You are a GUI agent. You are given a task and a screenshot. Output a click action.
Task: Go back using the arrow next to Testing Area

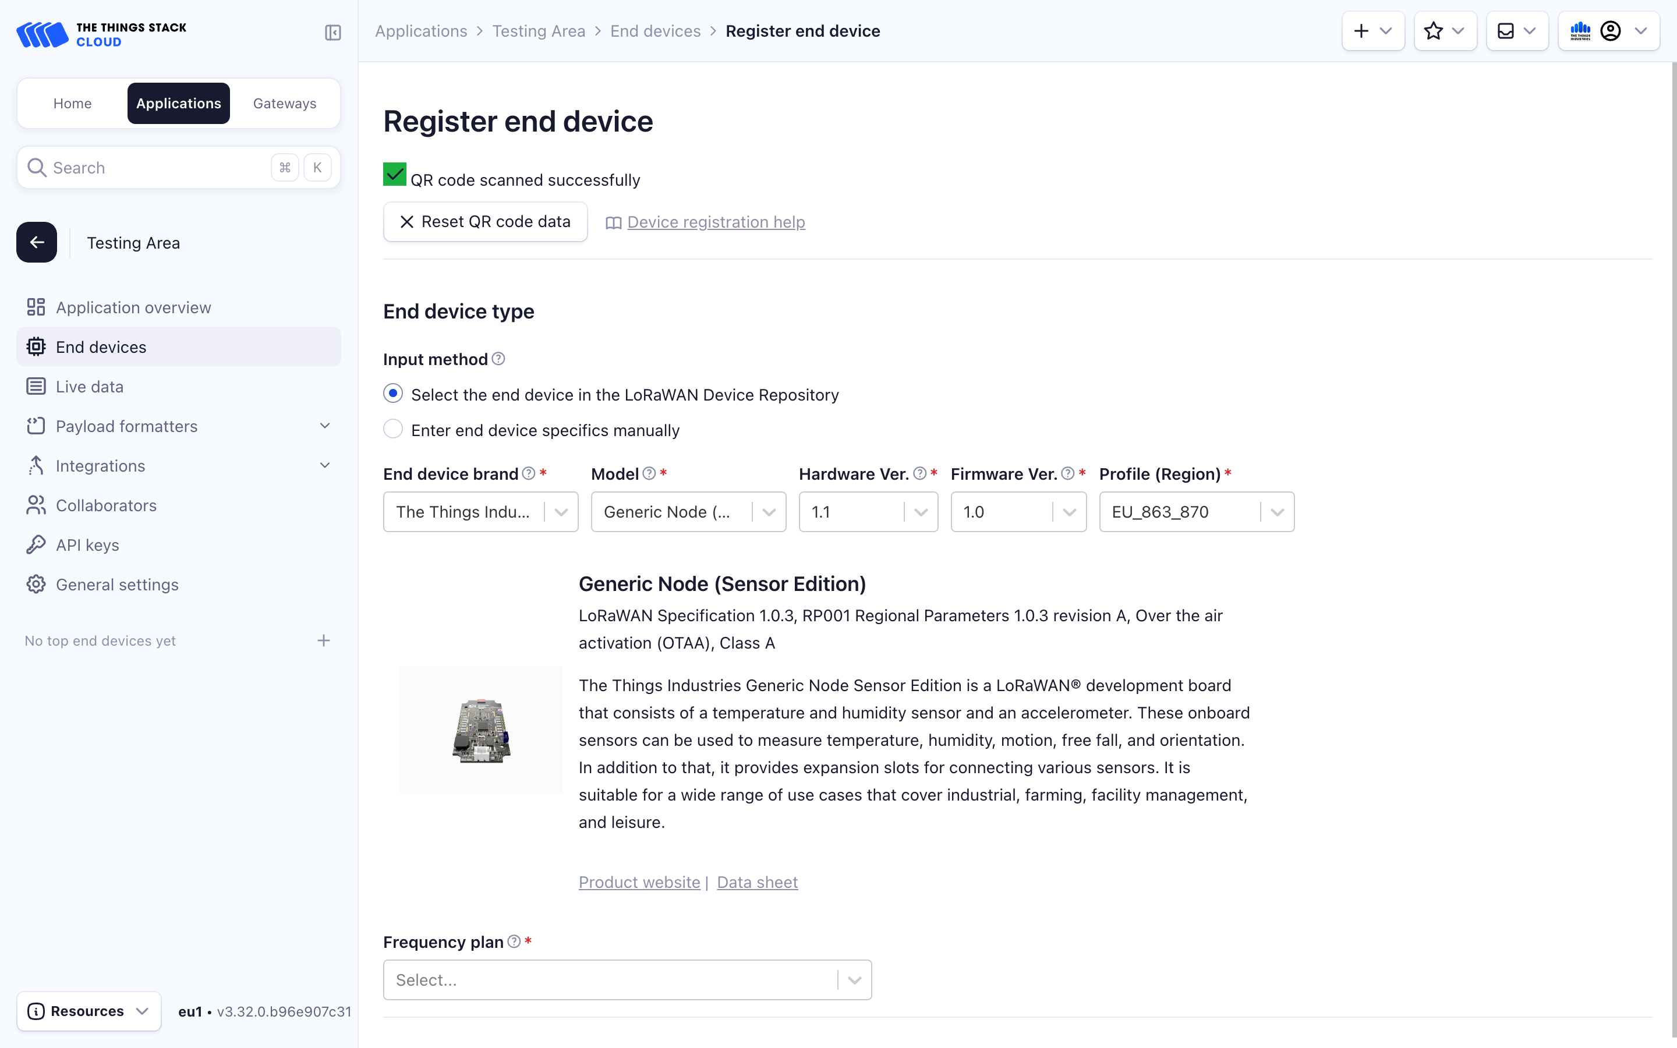(x=36, y=242)
